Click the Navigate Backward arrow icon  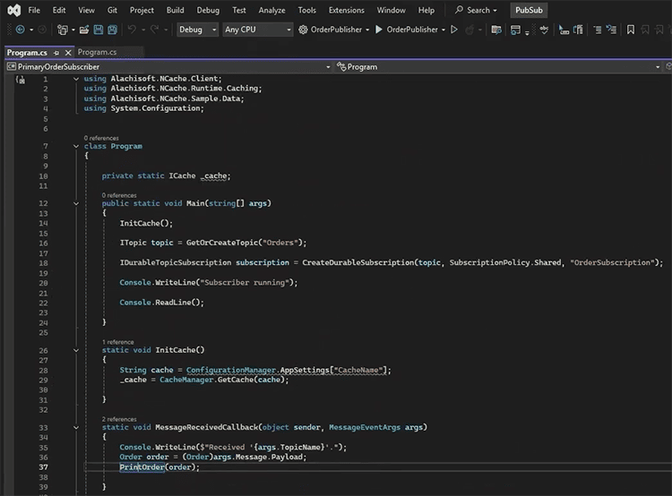(19, 30)
